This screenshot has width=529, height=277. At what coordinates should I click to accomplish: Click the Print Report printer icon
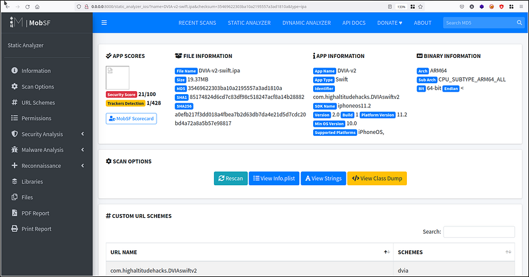(15, 229)
